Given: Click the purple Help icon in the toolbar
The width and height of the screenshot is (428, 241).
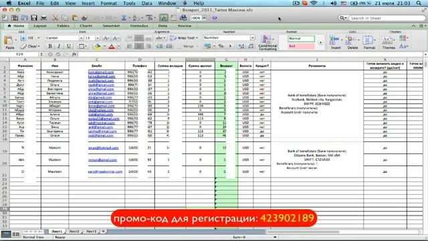Looking at the screenshot, I should point(215,18).
